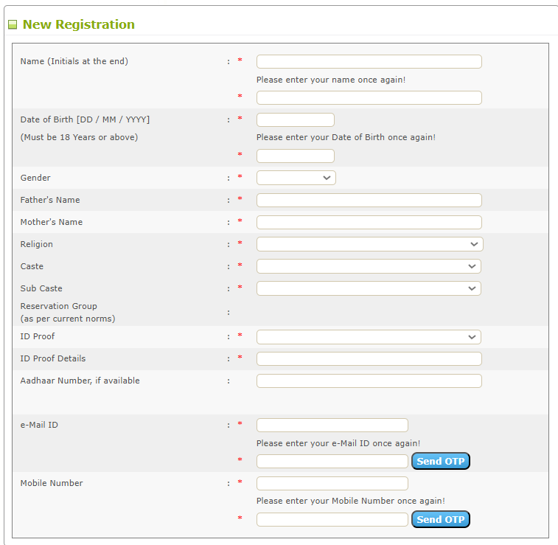Focus the first Date of Birth field
This screenshot has height=545, width=558.
coord(295,120)
